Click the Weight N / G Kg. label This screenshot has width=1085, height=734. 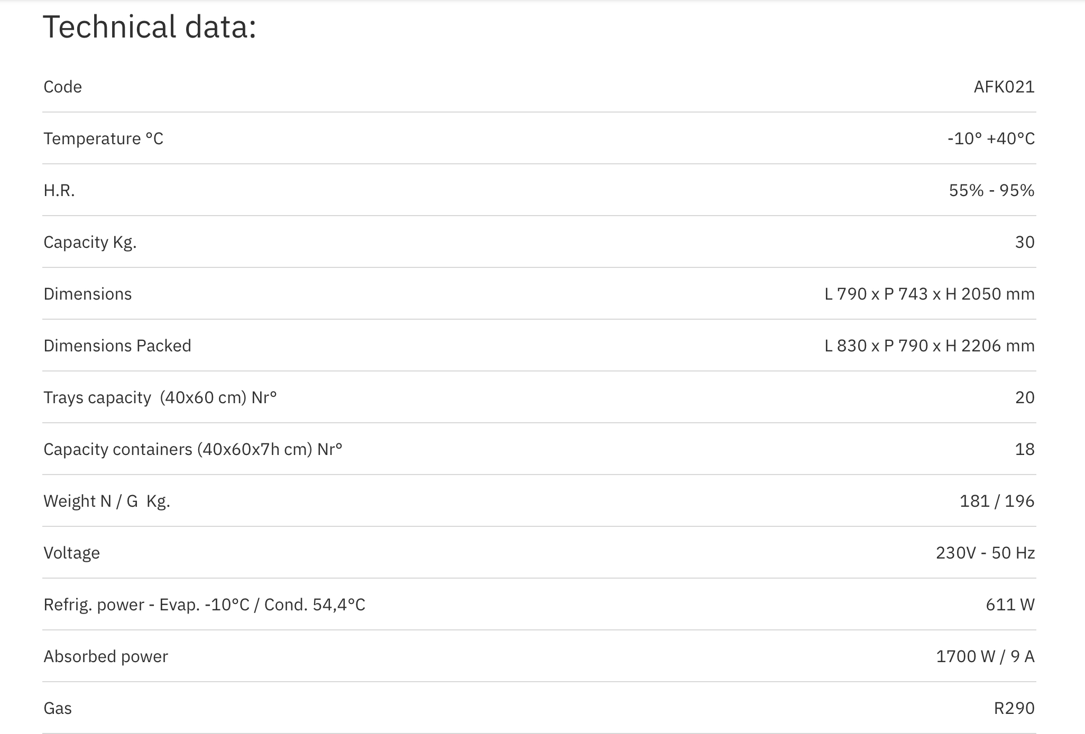[107, 501]
